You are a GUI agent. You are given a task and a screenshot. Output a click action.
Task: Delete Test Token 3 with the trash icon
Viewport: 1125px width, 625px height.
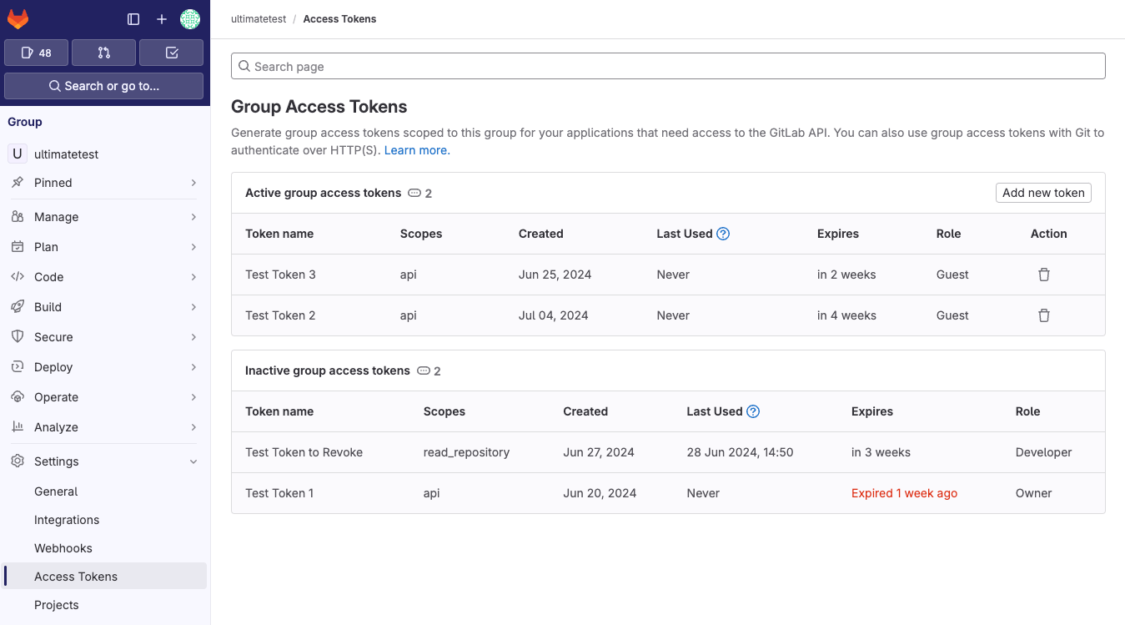(1044, 274)
